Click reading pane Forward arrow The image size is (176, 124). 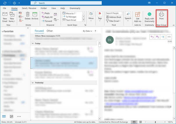point(163,37)
